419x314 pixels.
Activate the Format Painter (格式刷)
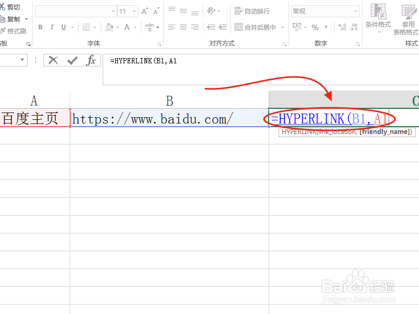[x=13, y=31]
